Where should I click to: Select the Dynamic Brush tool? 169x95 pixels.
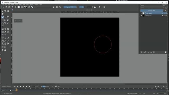click(8, 23)
